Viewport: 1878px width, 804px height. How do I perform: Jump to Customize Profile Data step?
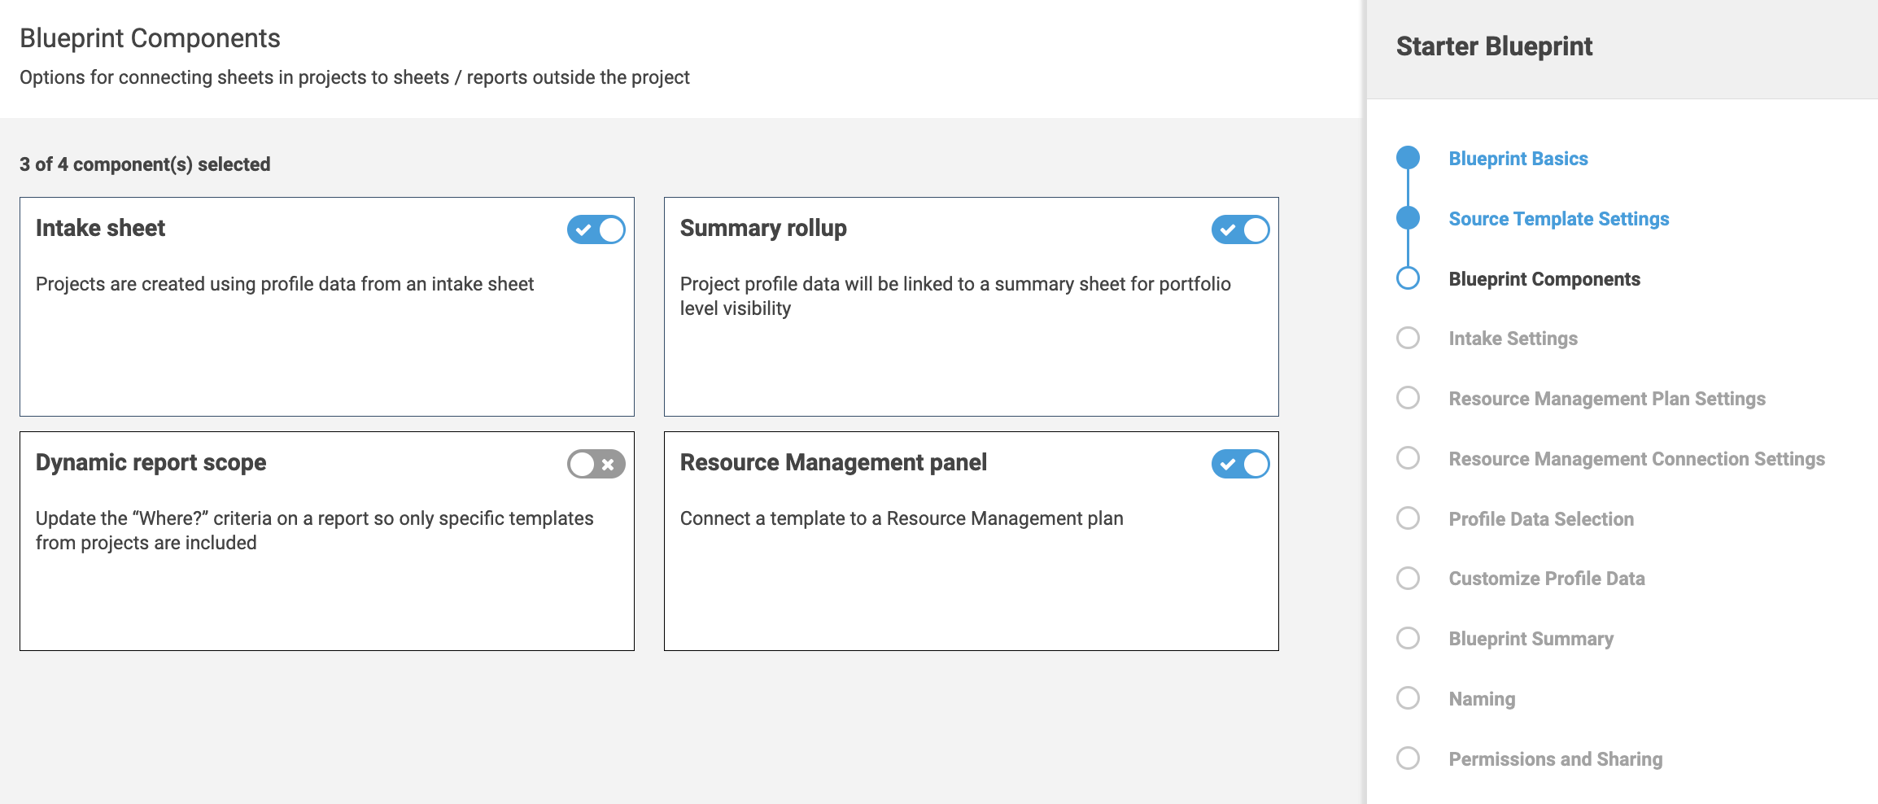pyautogui.click(x=1546, y=579)
